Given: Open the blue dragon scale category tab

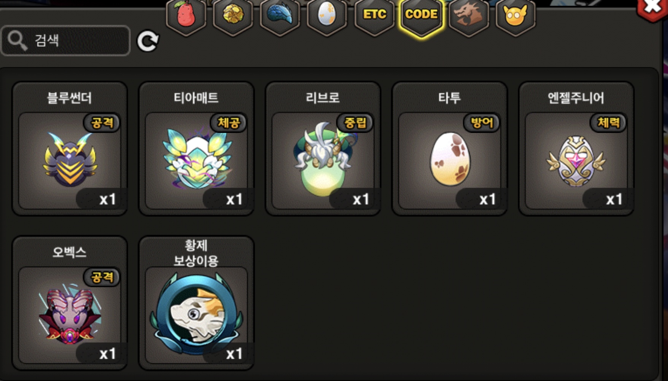Looking at the screenshot, I should coord(280,16).
